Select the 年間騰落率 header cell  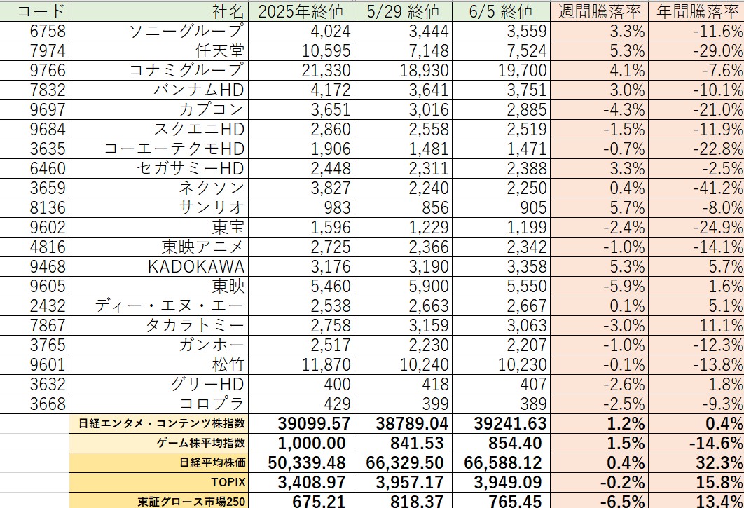tap(696, 11)
